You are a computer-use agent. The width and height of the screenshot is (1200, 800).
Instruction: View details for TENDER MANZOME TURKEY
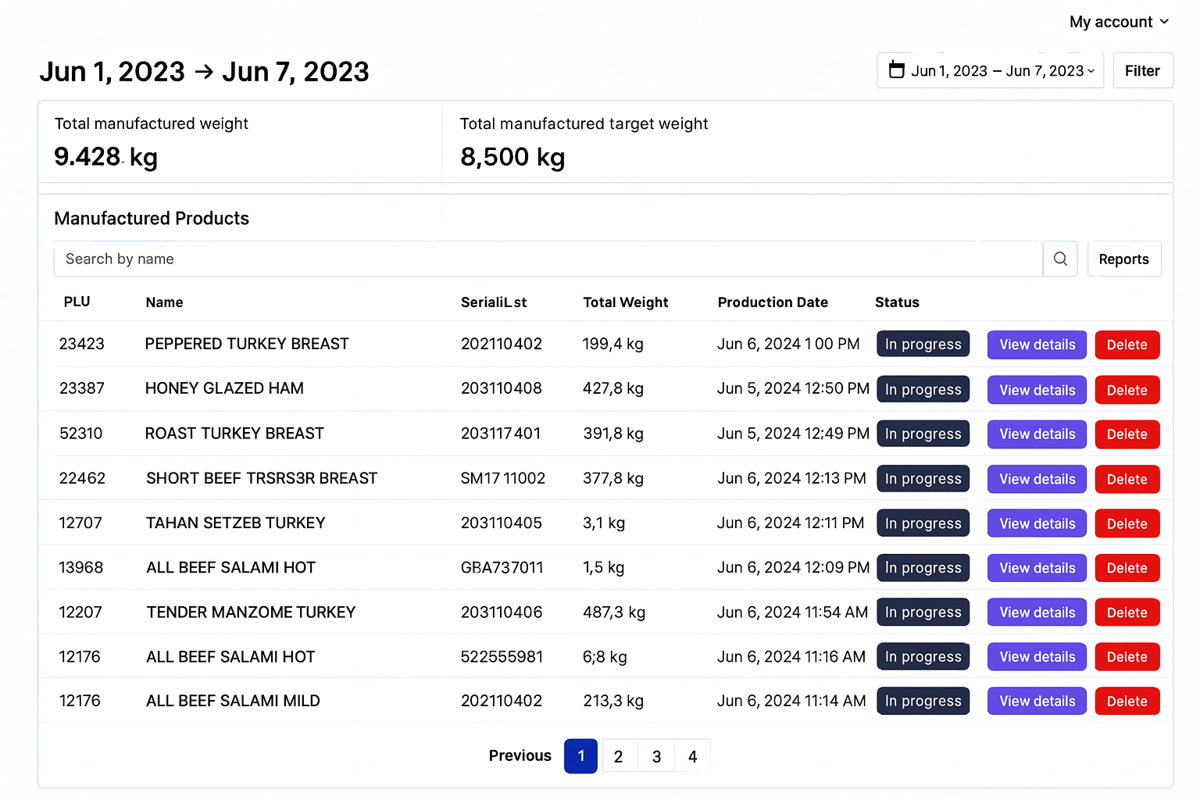1037,612
